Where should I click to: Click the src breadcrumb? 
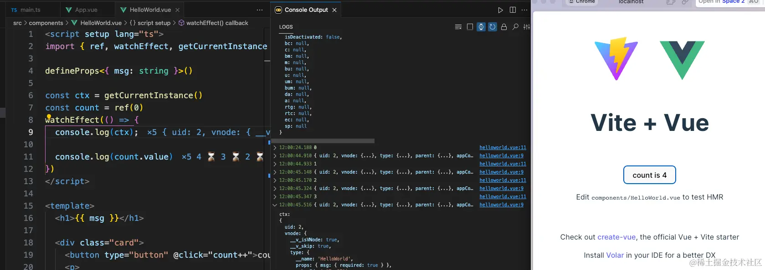tap(17, 23)
